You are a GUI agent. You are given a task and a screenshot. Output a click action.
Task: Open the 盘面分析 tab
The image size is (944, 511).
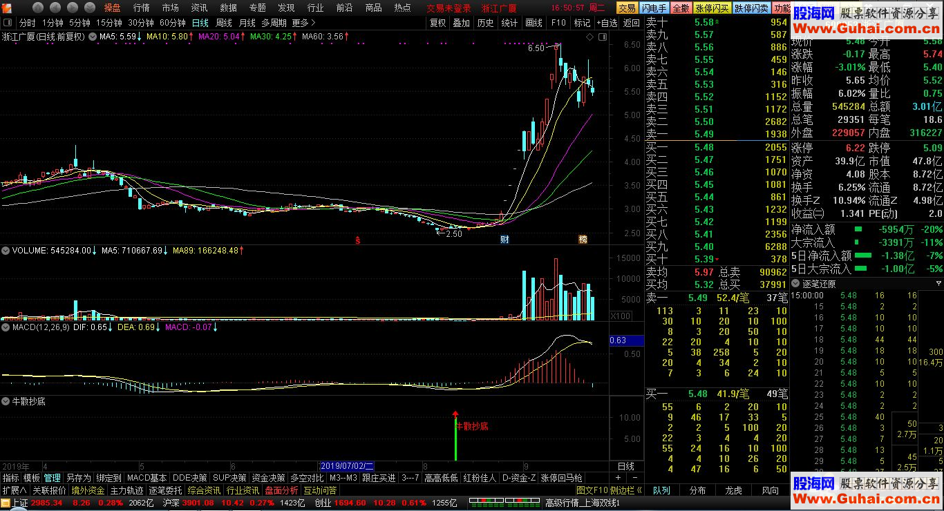pos(281,490)
